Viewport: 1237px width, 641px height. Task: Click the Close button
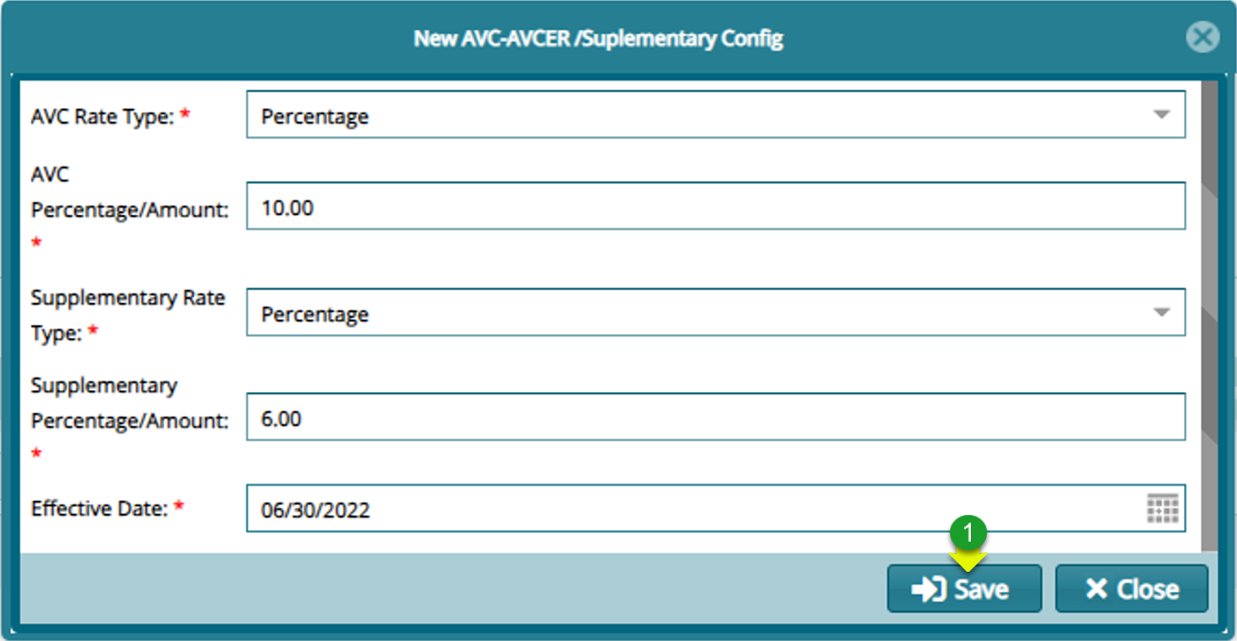pos(1131,588)
